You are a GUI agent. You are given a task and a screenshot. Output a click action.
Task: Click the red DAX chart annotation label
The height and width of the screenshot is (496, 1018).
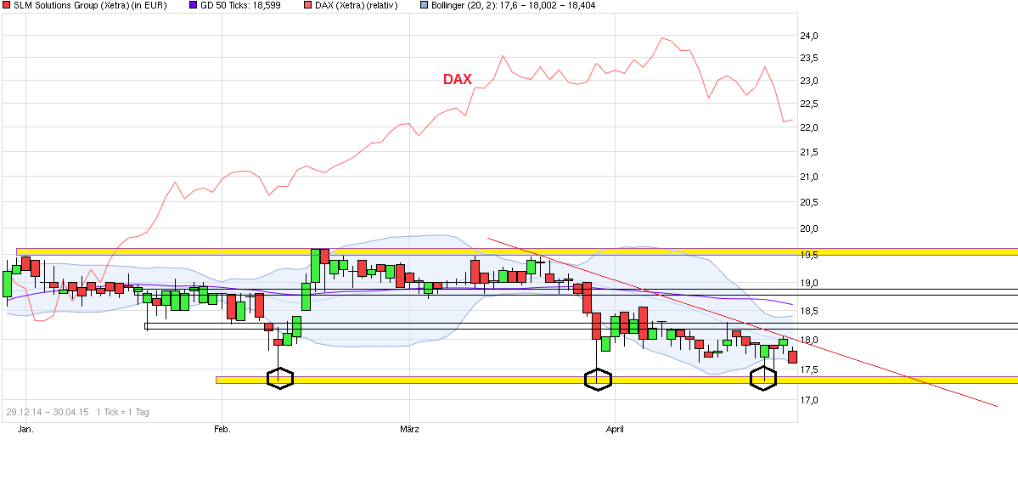pyautogui.click(x=458, y=79)
